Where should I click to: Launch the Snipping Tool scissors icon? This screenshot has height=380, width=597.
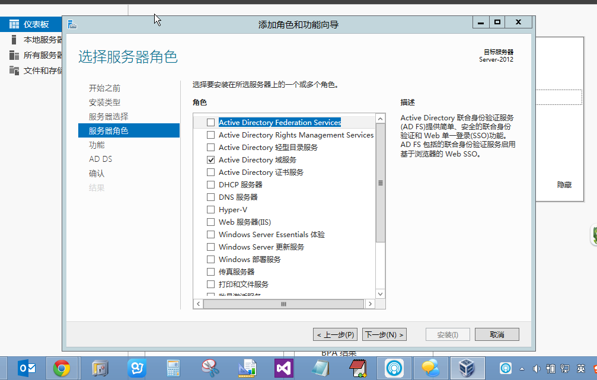click(x=210, y=368)
